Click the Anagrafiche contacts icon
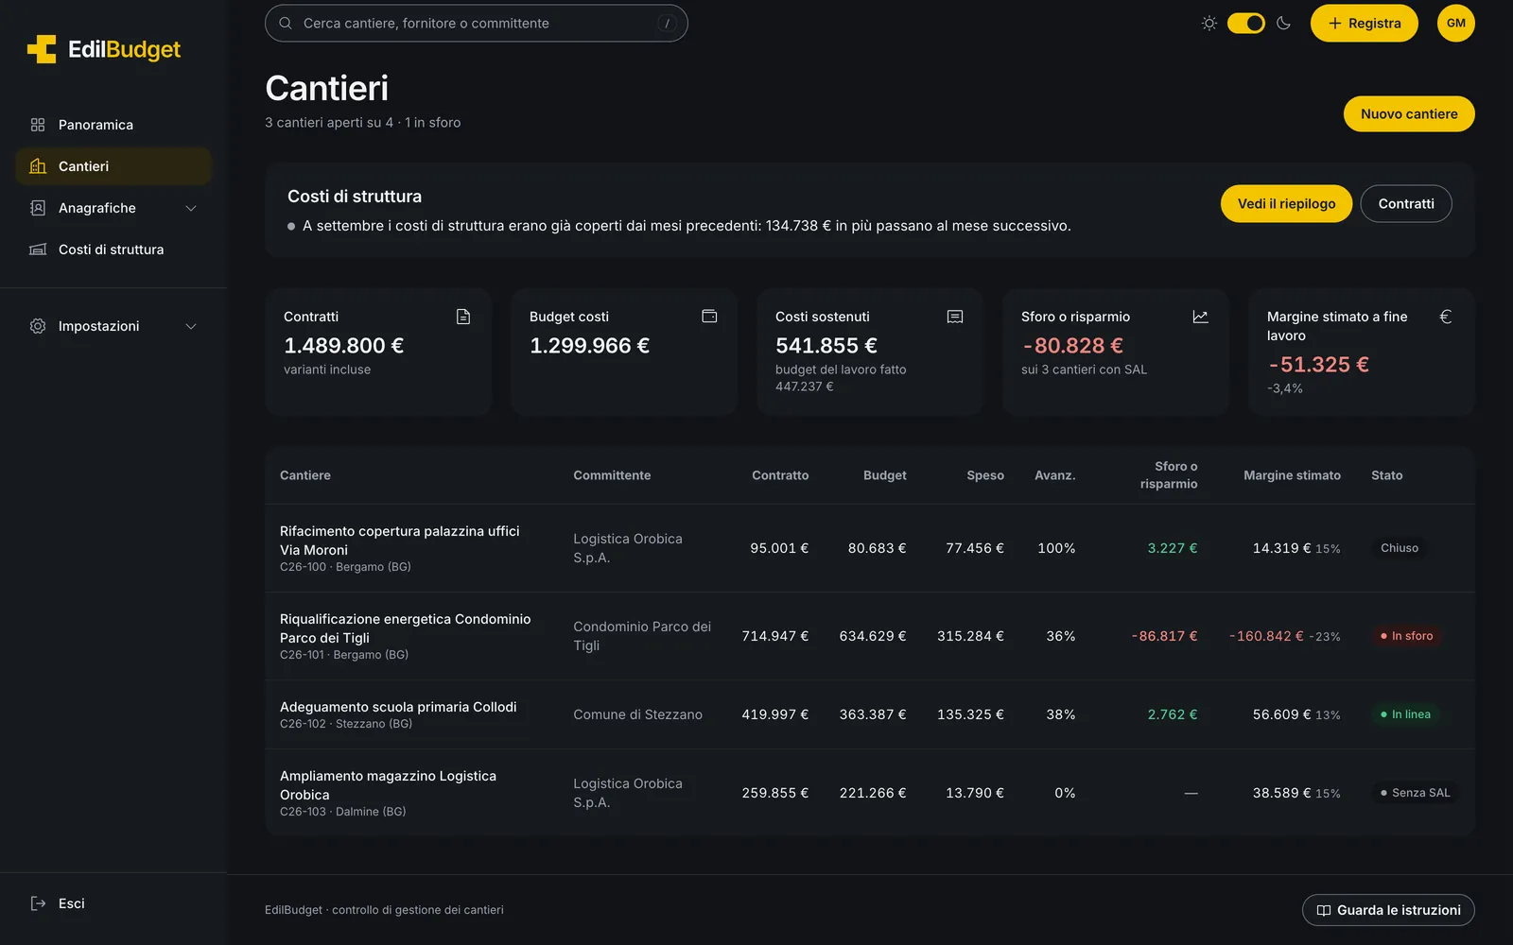The height and width of the screenshot is (945, 1513). pyautogui.click(x=38, y=208)
